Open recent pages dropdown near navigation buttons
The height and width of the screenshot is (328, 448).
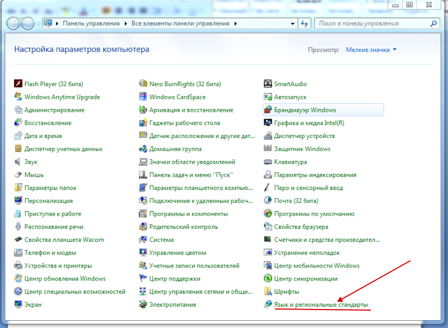(x=38, y=23)
